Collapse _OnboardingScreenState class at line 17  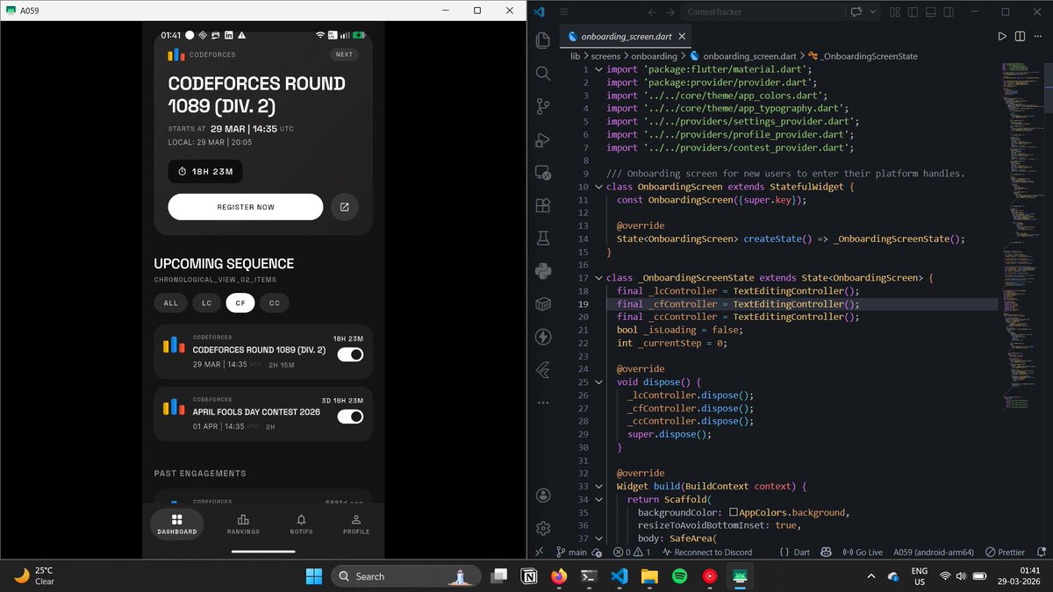click(x=599, y=278)
